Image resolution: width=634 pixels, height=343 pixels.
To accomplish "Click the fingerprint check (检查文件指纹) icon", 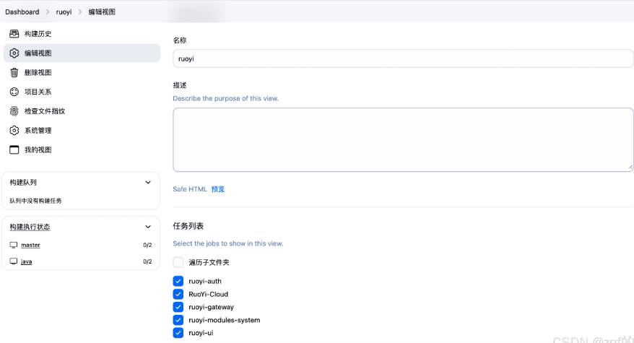I will [14, 111].
